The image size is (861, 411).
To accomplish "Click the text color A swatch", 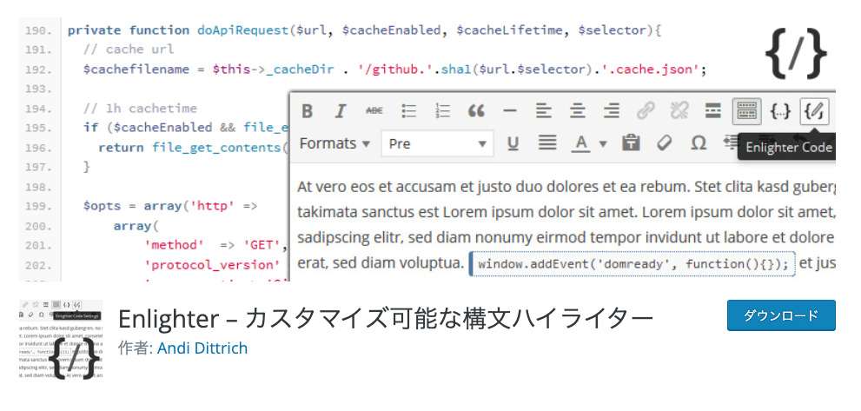I will click(x=582, y=143).
